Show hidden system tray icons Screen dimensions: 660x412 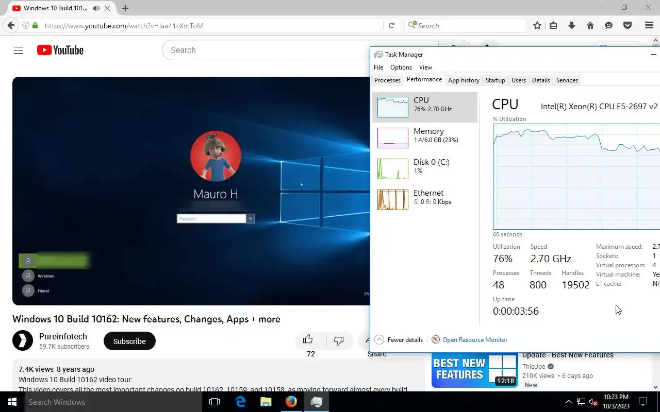tap(568, 402)
